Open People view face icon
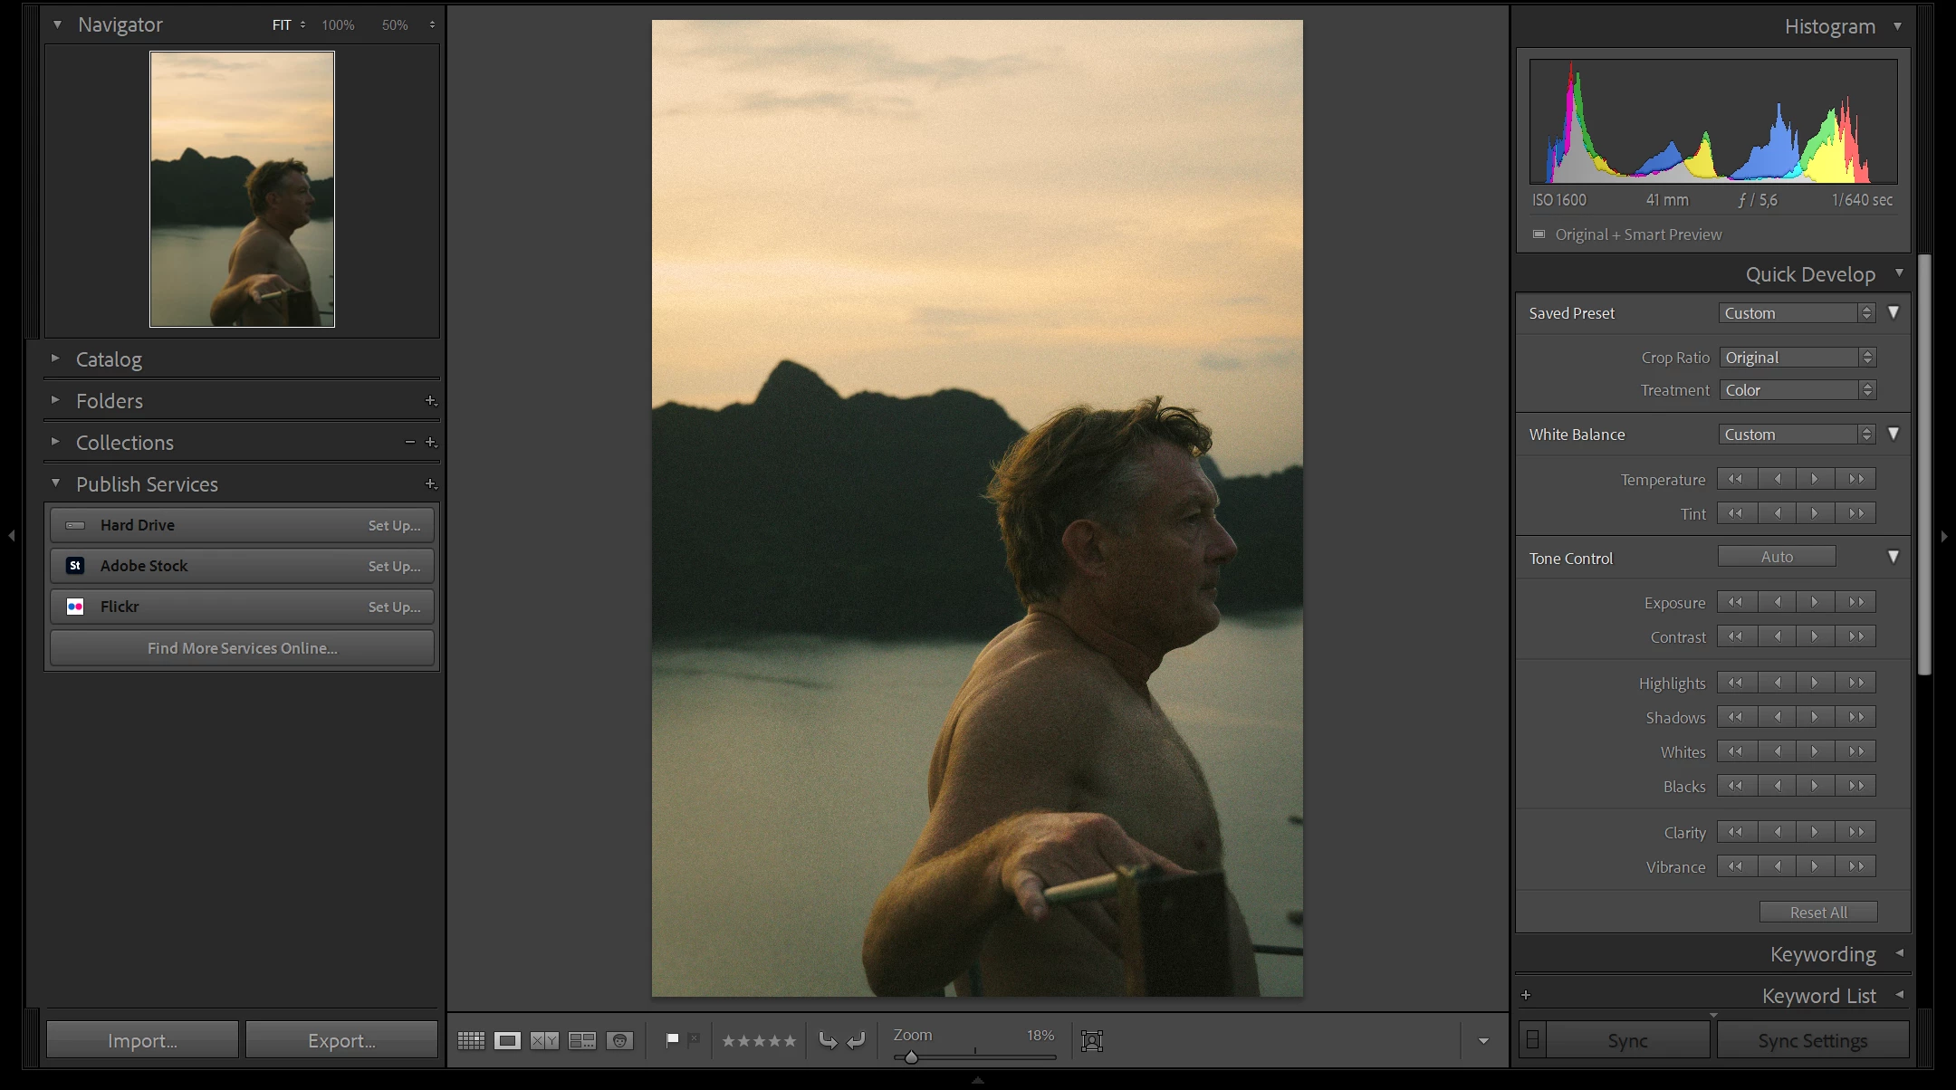Screen dimensions: 1956x1090 click(x=619, y=1041)
